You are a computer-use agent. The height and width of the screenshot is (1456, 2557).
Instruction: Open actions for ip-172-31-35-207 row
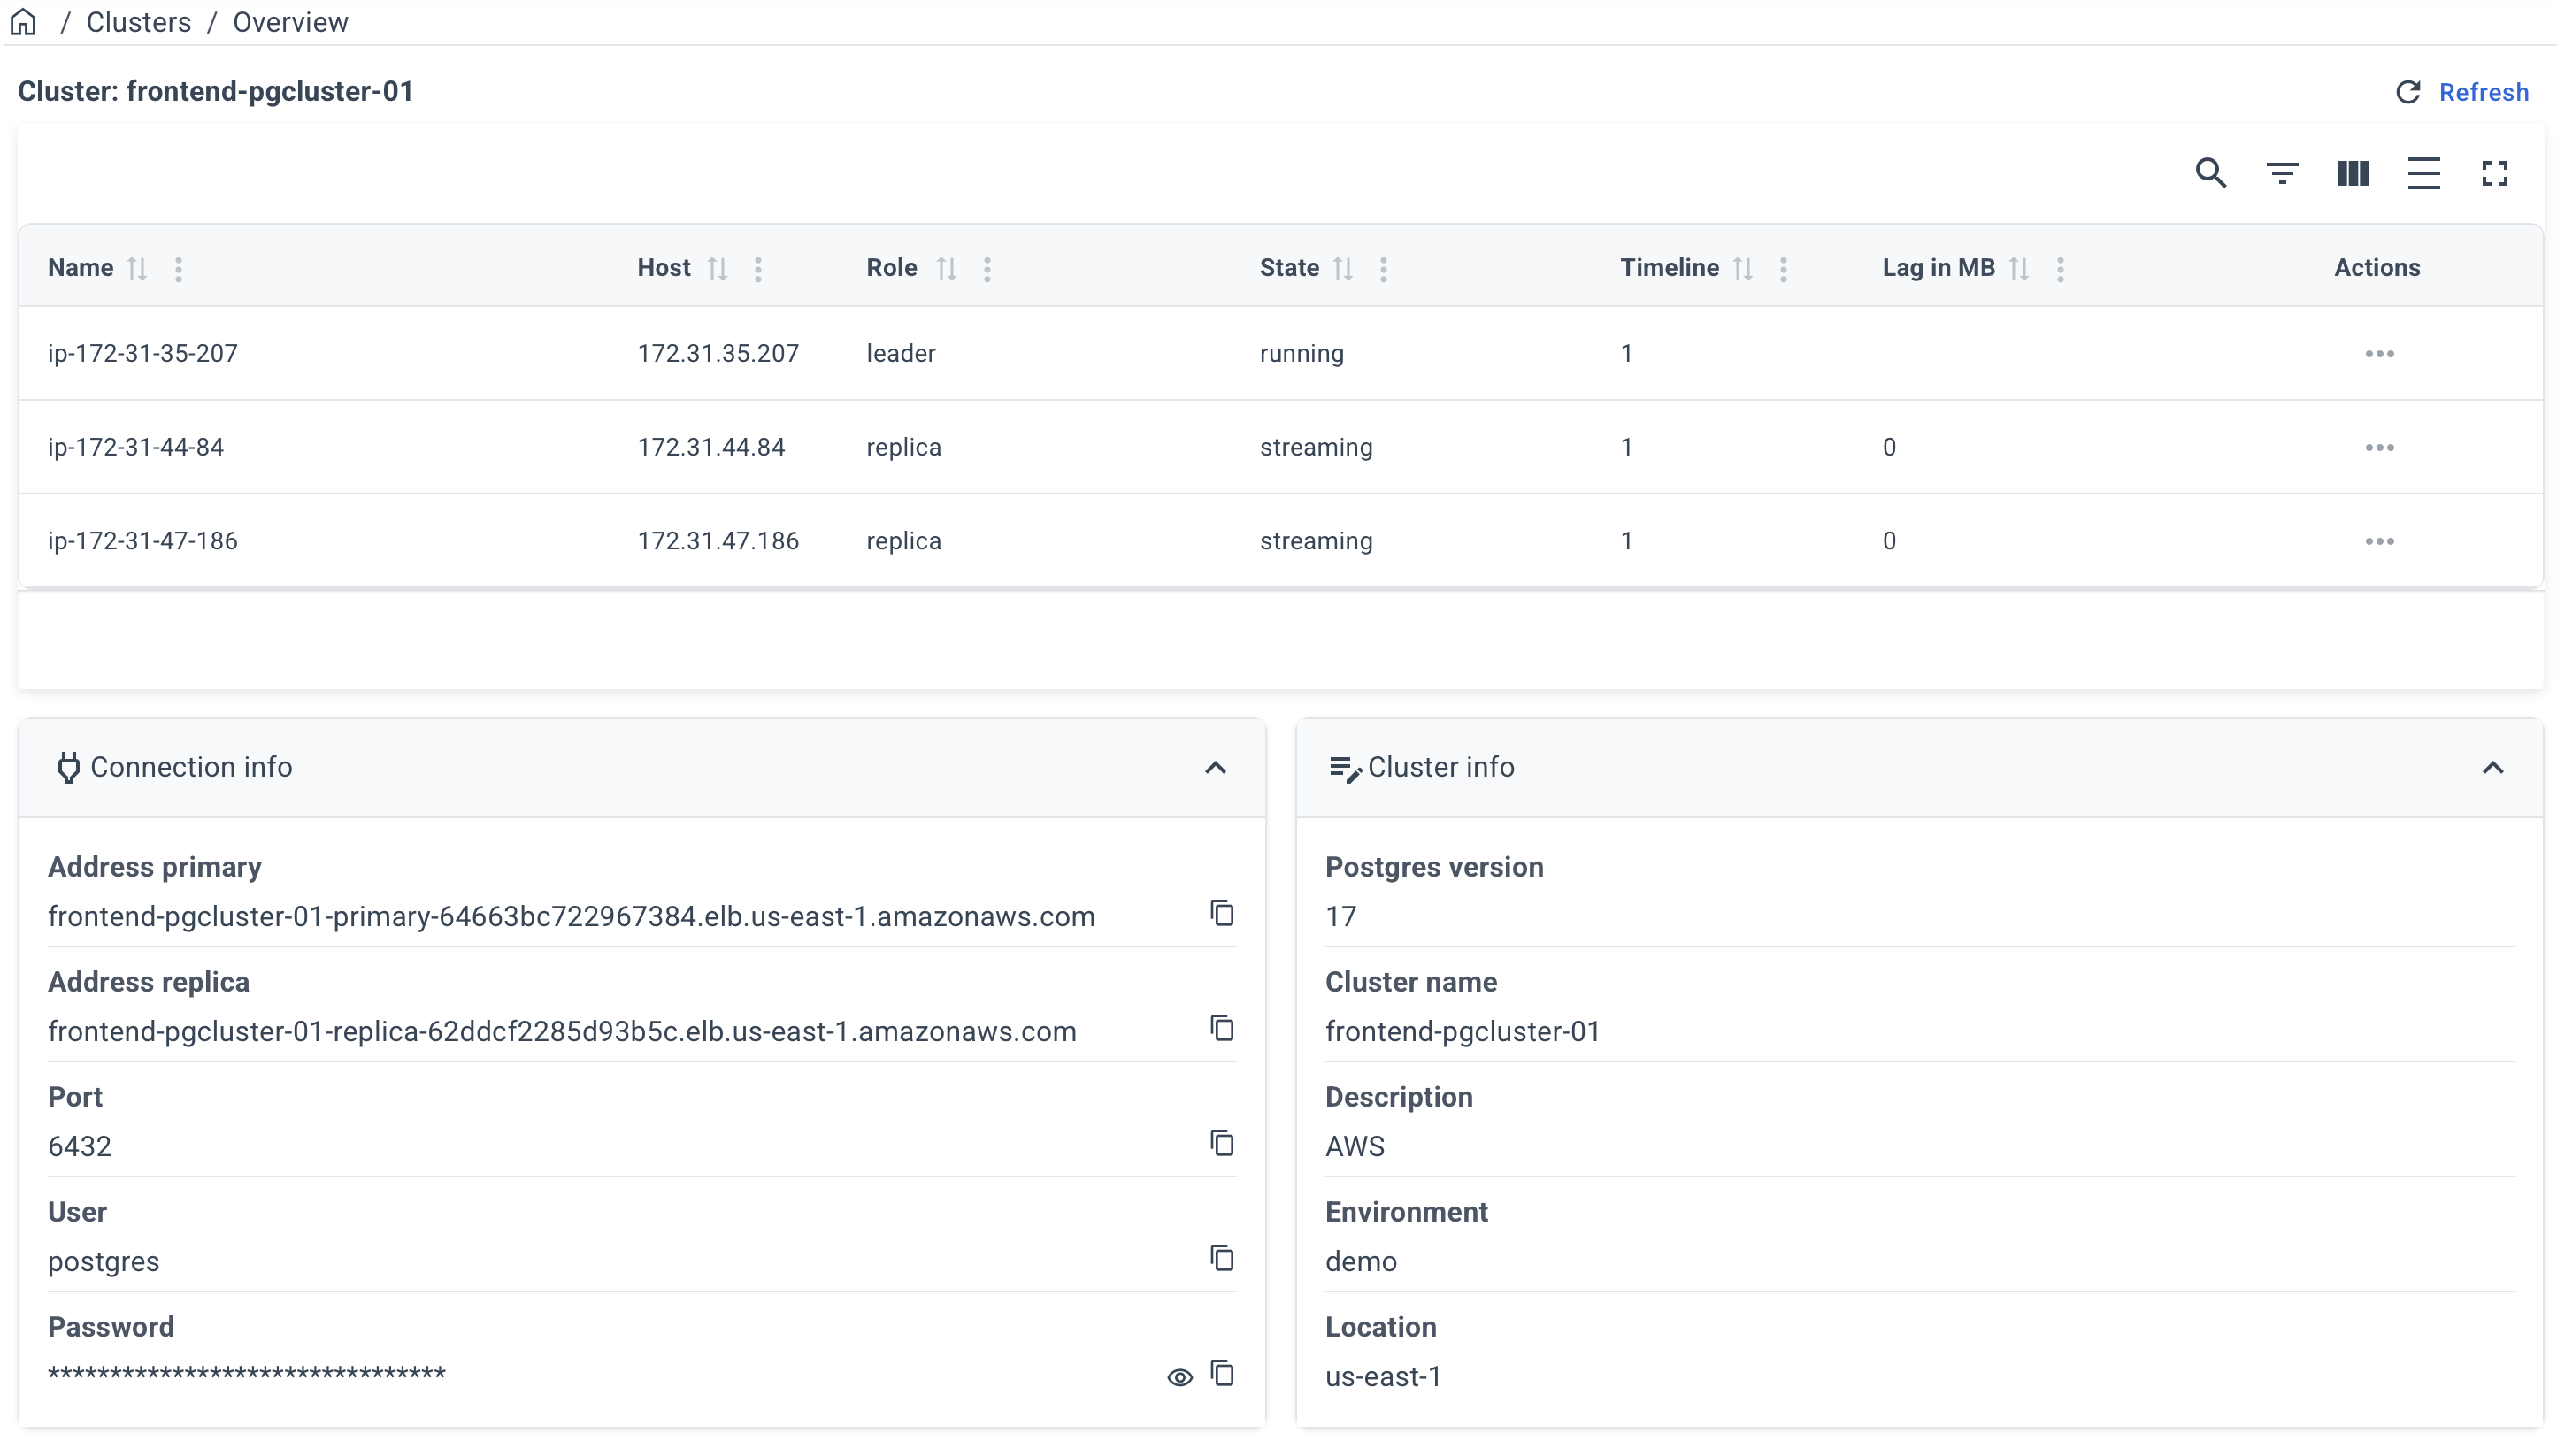tap(2379, 354)
